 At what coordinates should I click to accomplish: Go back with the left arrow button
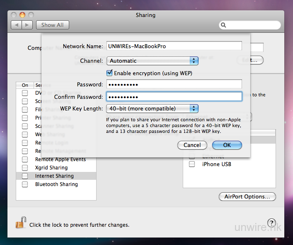click(17, 25)
